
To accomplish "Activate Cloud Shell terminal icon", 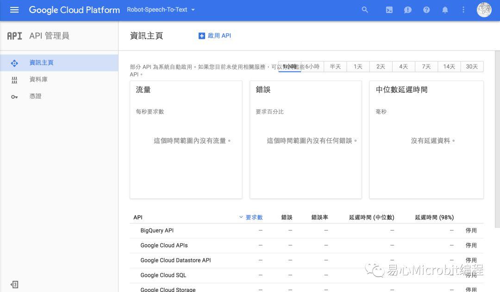I will 389,10.
